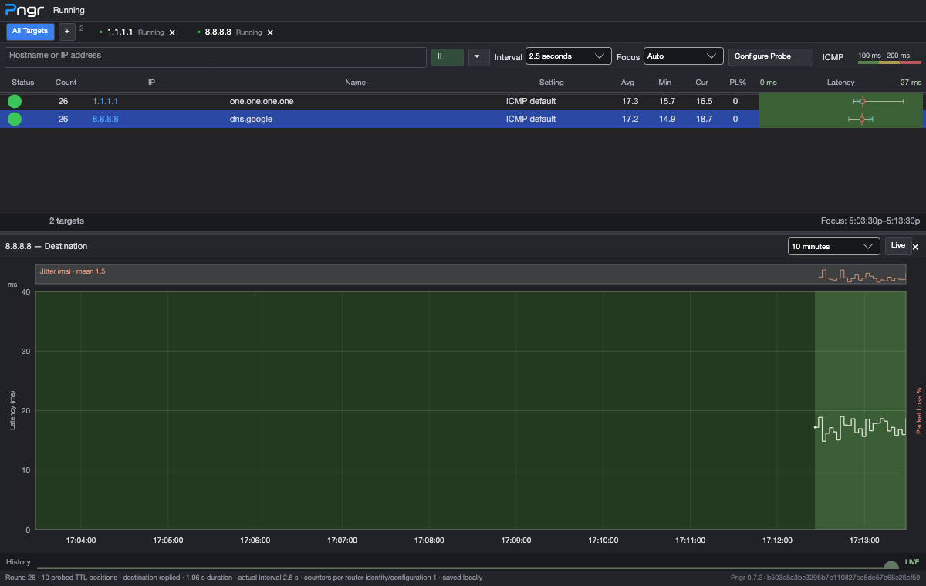Sort by the Cur column header
The height and width of the screenshot is (586, 926).
701,83
